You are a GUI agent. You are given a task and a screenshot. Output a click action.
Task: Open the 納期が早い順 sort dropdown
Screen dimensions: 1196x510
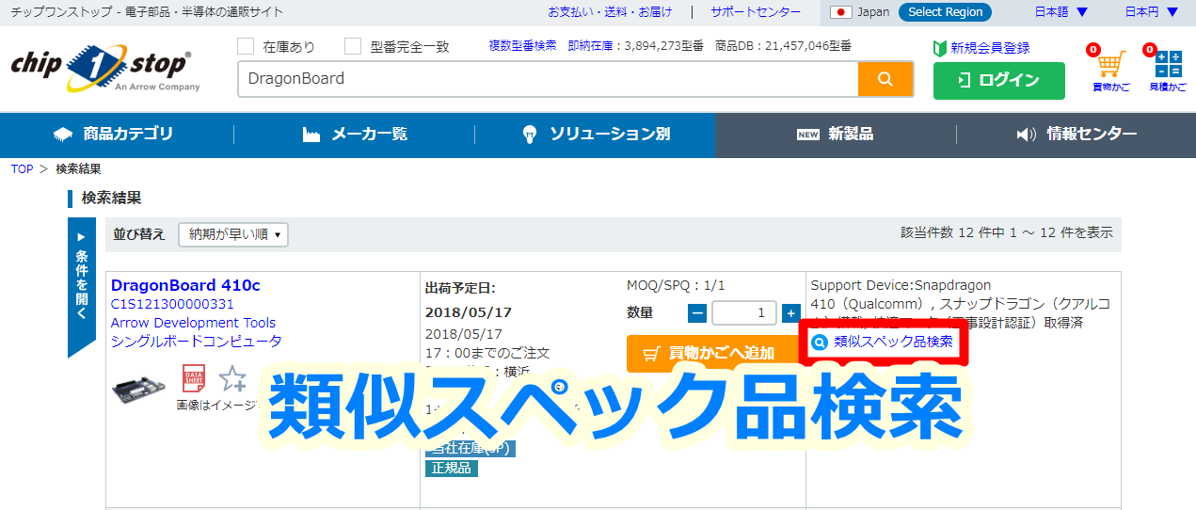(x=233, y=234)
